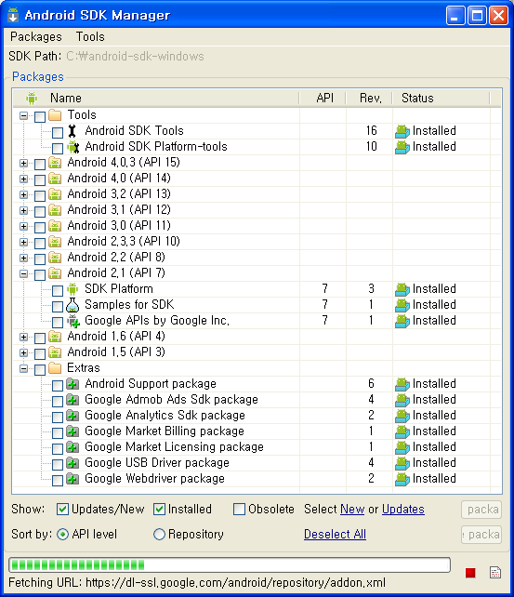Open the Packages menu
Viewport: 514px width, 597px height.
[35, 36]
